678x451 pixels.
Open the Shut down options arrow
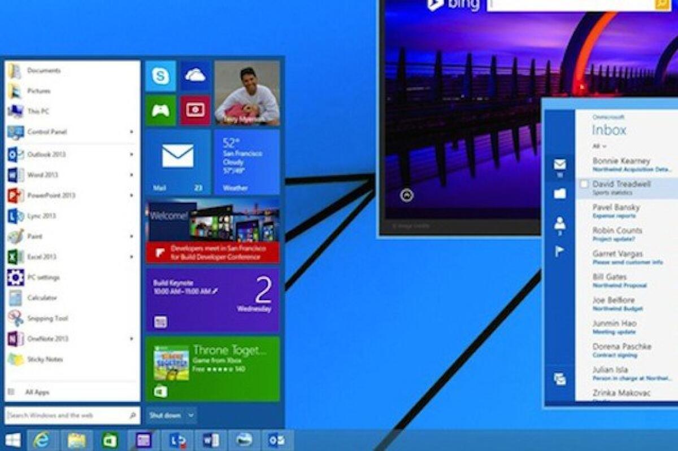point(190,414)
